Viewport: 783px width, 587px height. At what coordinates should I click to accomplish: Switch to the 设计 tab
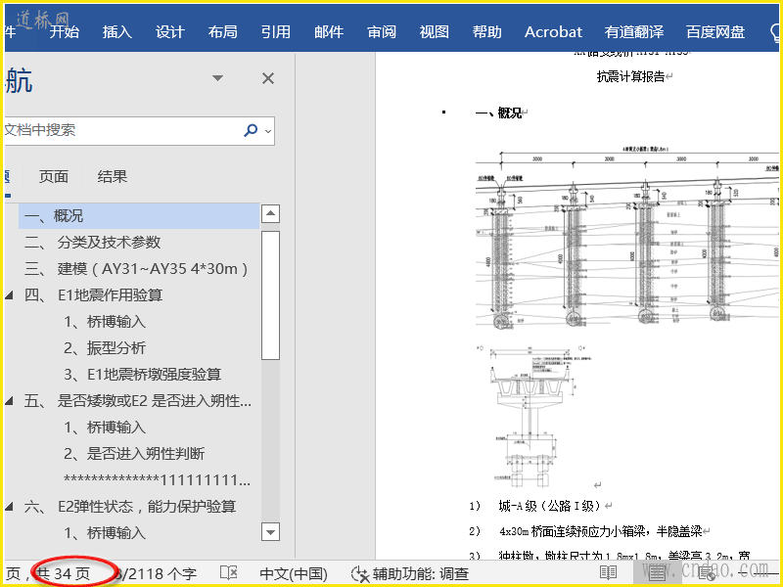pos(169,32)
